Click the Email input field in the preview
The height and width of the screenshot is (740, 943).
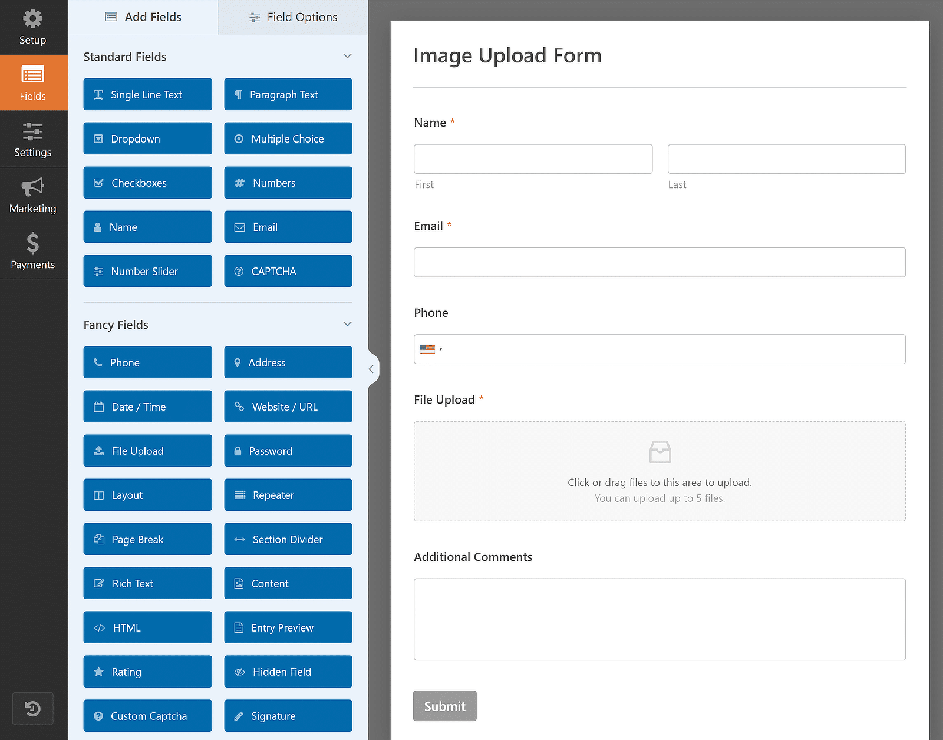(x=660, y=262)
